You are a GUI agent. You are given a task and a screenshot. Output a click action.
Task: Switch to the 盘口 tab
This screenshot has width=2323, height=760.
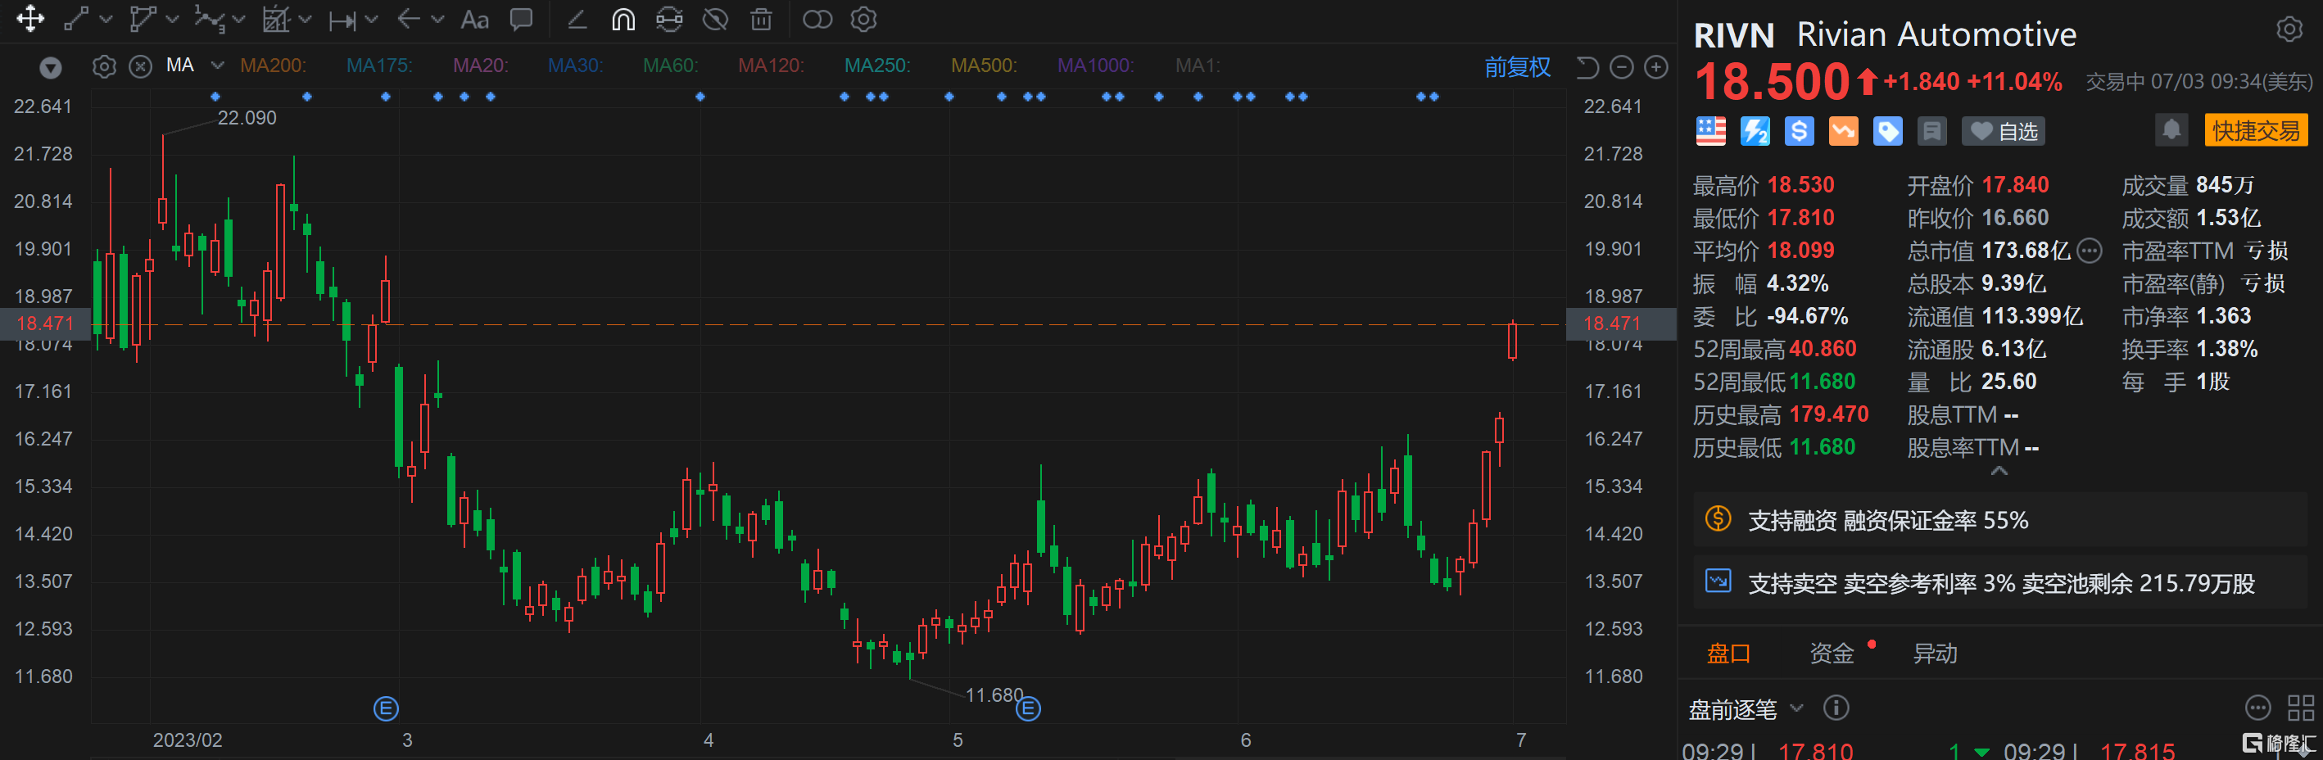pyautogui.click(x=1728, y=654)
